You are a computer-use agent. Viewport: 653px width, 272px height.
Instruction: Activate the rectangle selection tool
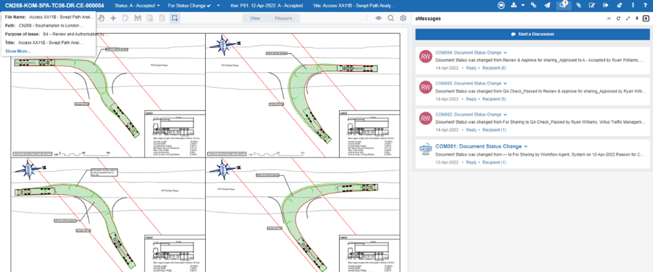[175, 18]
